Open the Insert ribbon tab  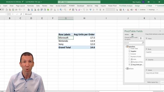[5, 6]
